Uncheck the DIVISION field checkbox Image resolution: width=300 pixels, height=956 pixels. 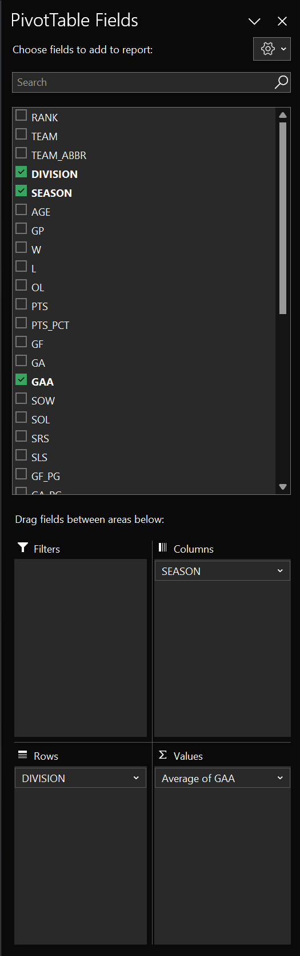pos(21,172)
